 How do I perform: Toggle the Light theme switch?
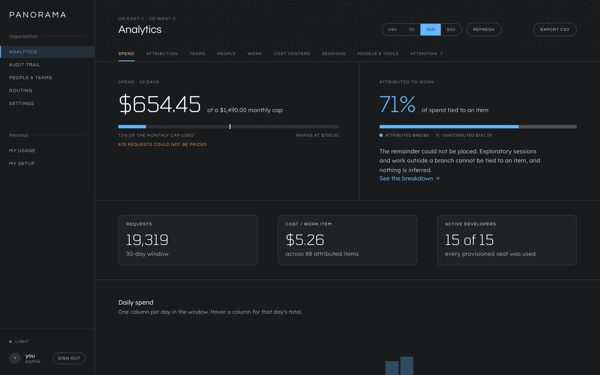point(19,341)
